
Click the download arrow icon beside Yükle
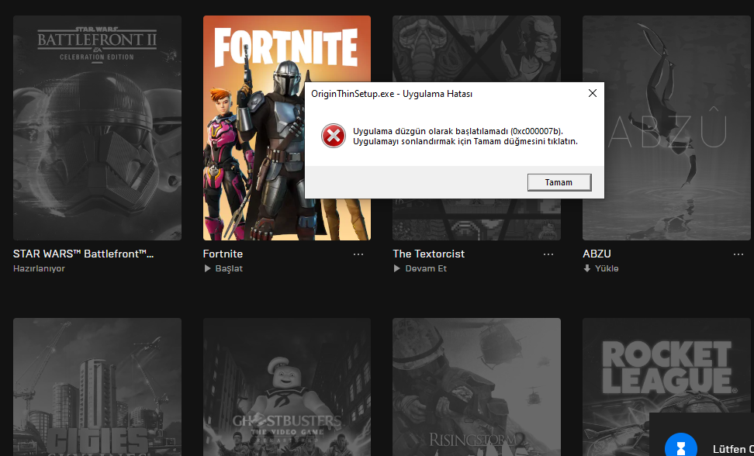point(586,268)
